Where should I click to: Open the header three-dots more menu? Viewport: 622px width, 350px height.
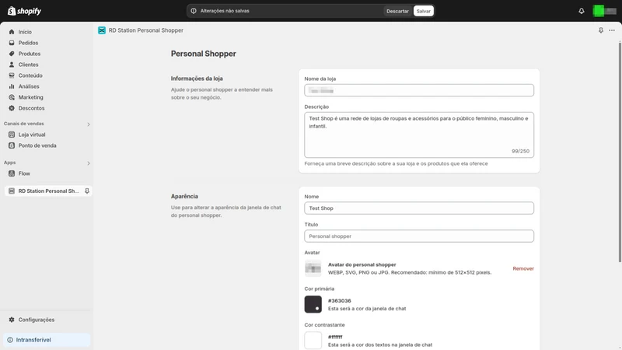click(x=612, y=30)
